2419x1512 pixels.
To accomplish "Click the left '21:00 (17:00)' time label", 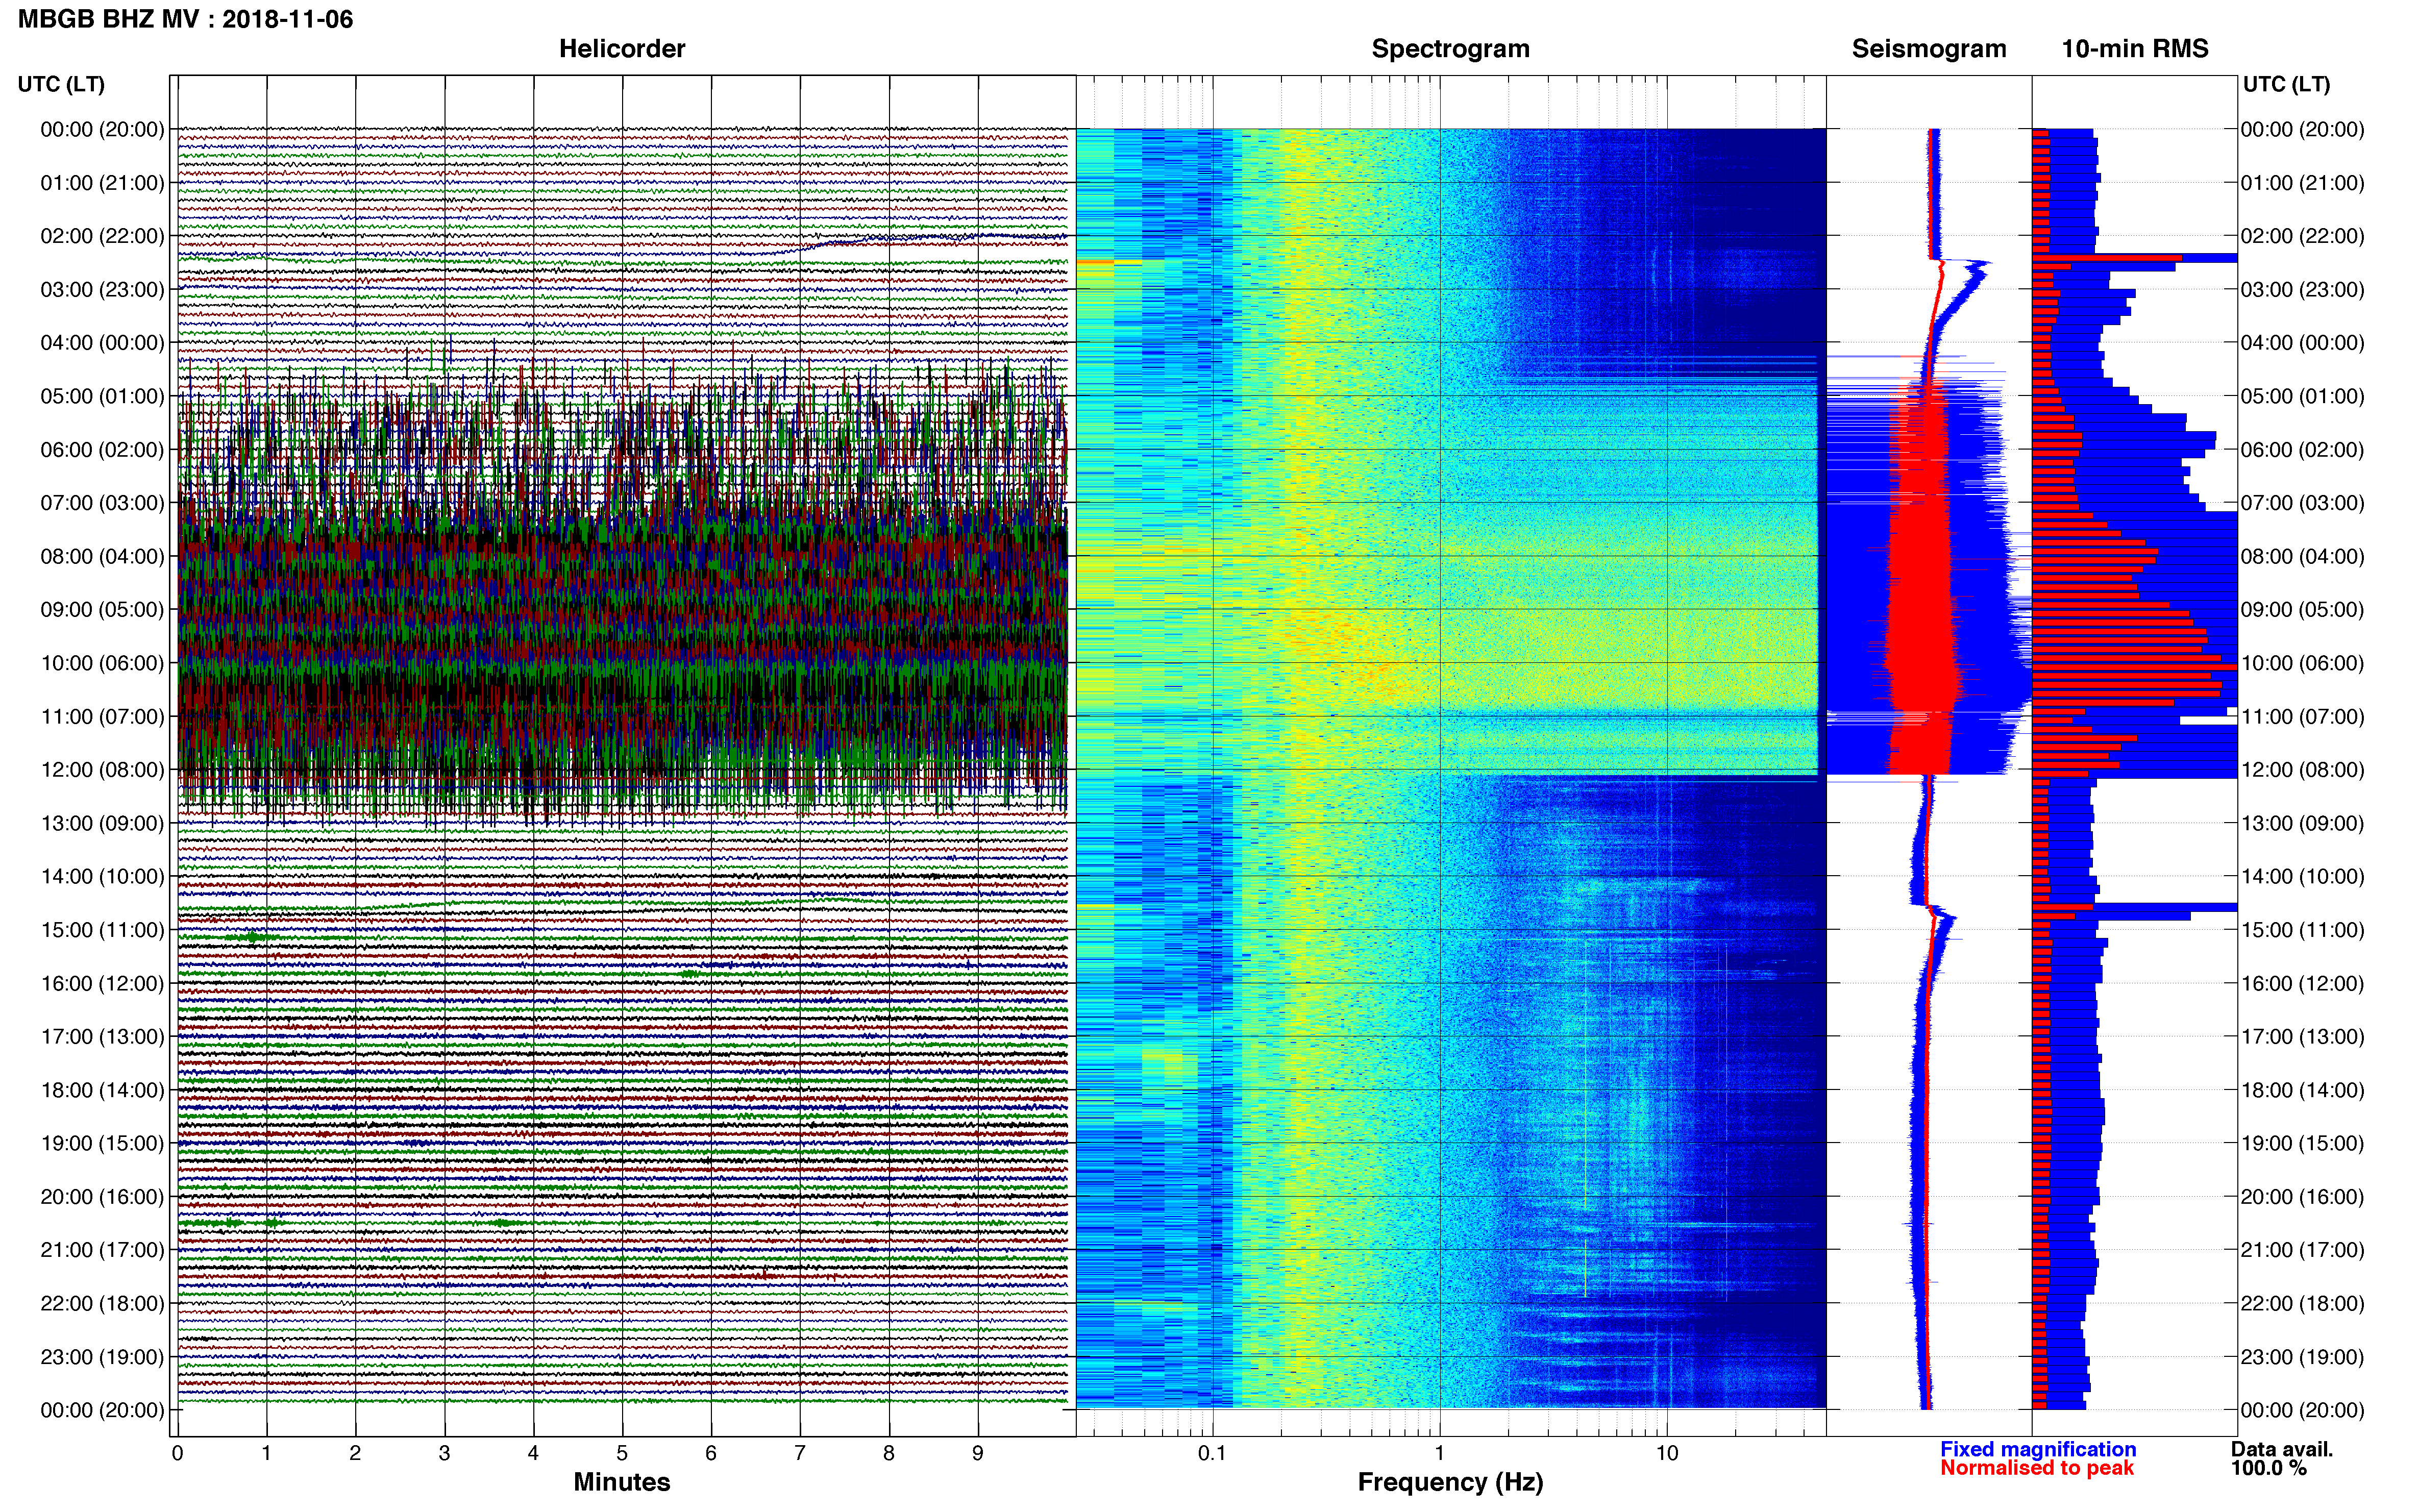I will coord(102,1250).
